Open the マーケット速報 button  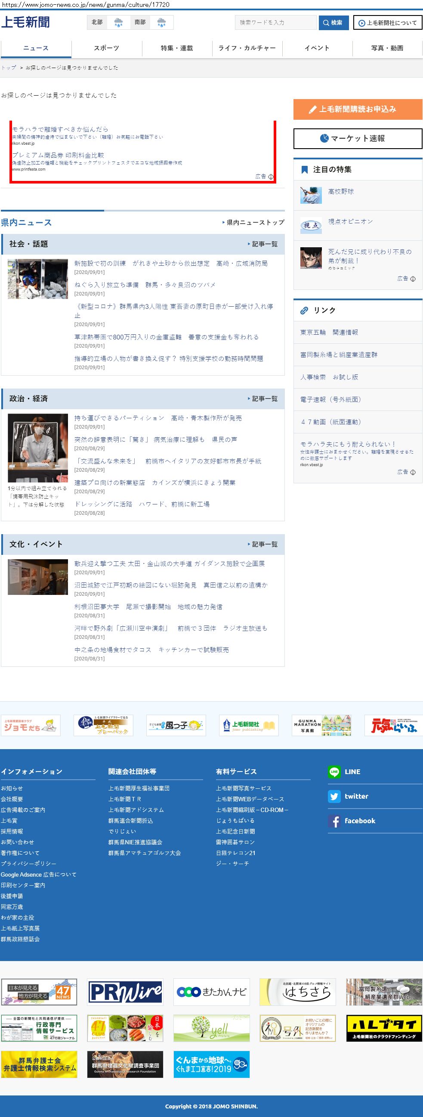358,138
